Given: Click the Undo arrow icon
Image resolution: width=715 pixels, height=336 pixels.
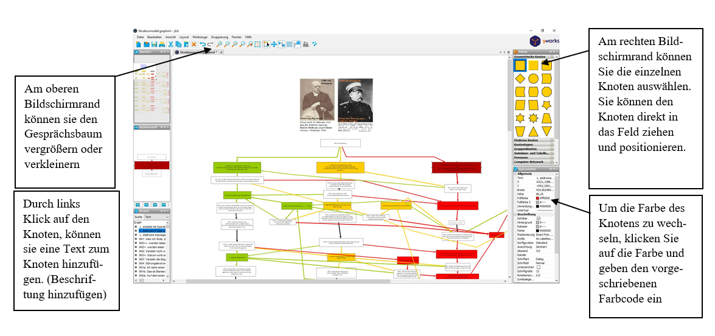Looking at the screenshot, I should point(203,44).
